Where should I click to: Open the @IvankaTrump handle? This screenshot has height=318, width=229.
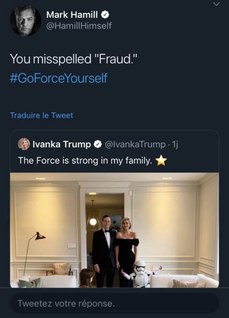(135, 144)
